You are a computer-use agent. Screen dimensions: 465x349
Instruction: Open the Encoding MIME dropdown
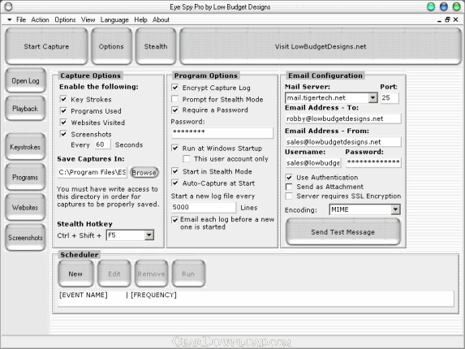coord(395,209)
